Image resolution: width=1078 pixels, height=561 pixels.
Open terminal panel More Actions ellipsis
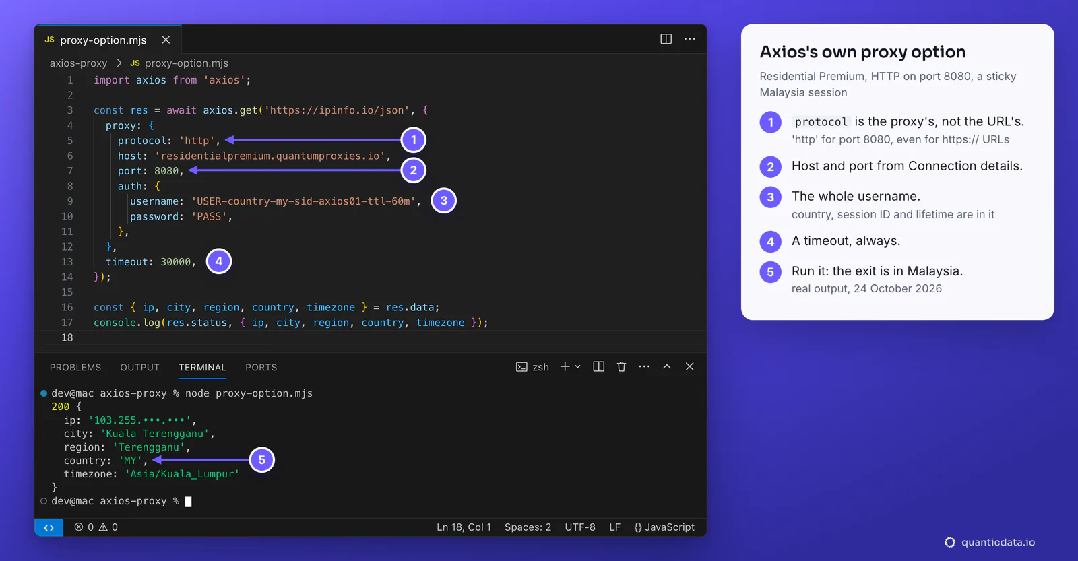tap(644, 366)
